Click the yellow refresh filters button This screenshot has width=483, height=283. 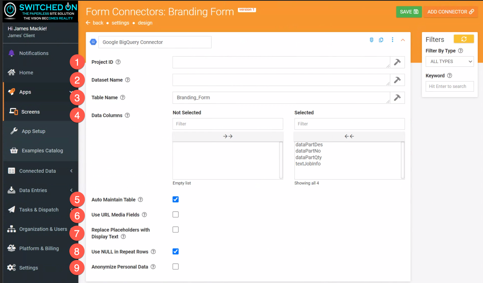point(464,39)
